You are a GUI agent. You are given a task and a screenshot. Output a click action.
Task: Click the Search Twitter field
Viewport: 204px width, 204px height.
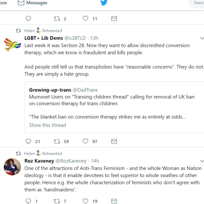198,3
